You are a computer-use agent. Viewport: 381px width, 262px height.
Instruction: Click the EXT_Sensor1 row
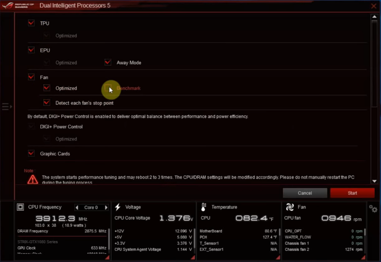click(239, 249)
